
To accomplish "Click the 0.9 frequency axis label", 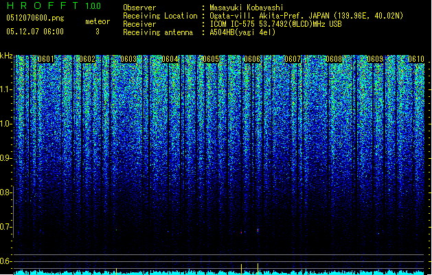I will click(x=6, y=158).
